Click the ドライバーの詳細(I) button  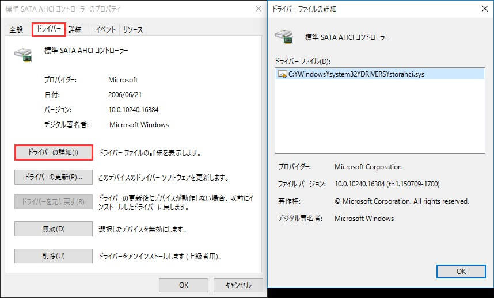(54, 152)
